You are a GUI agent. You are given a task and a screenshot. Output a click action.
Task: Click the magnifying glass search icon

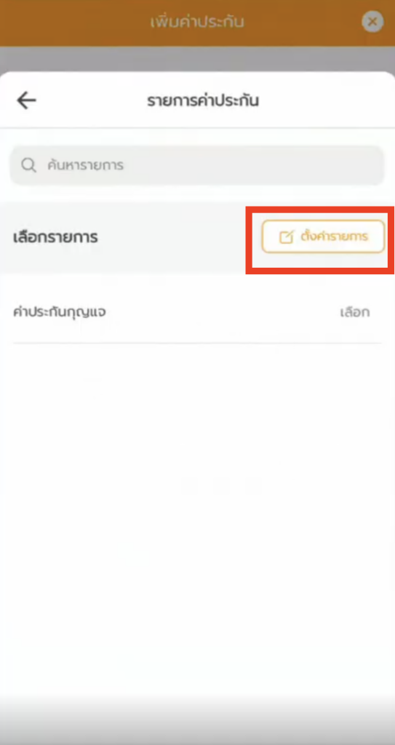(x=28, y=165)
